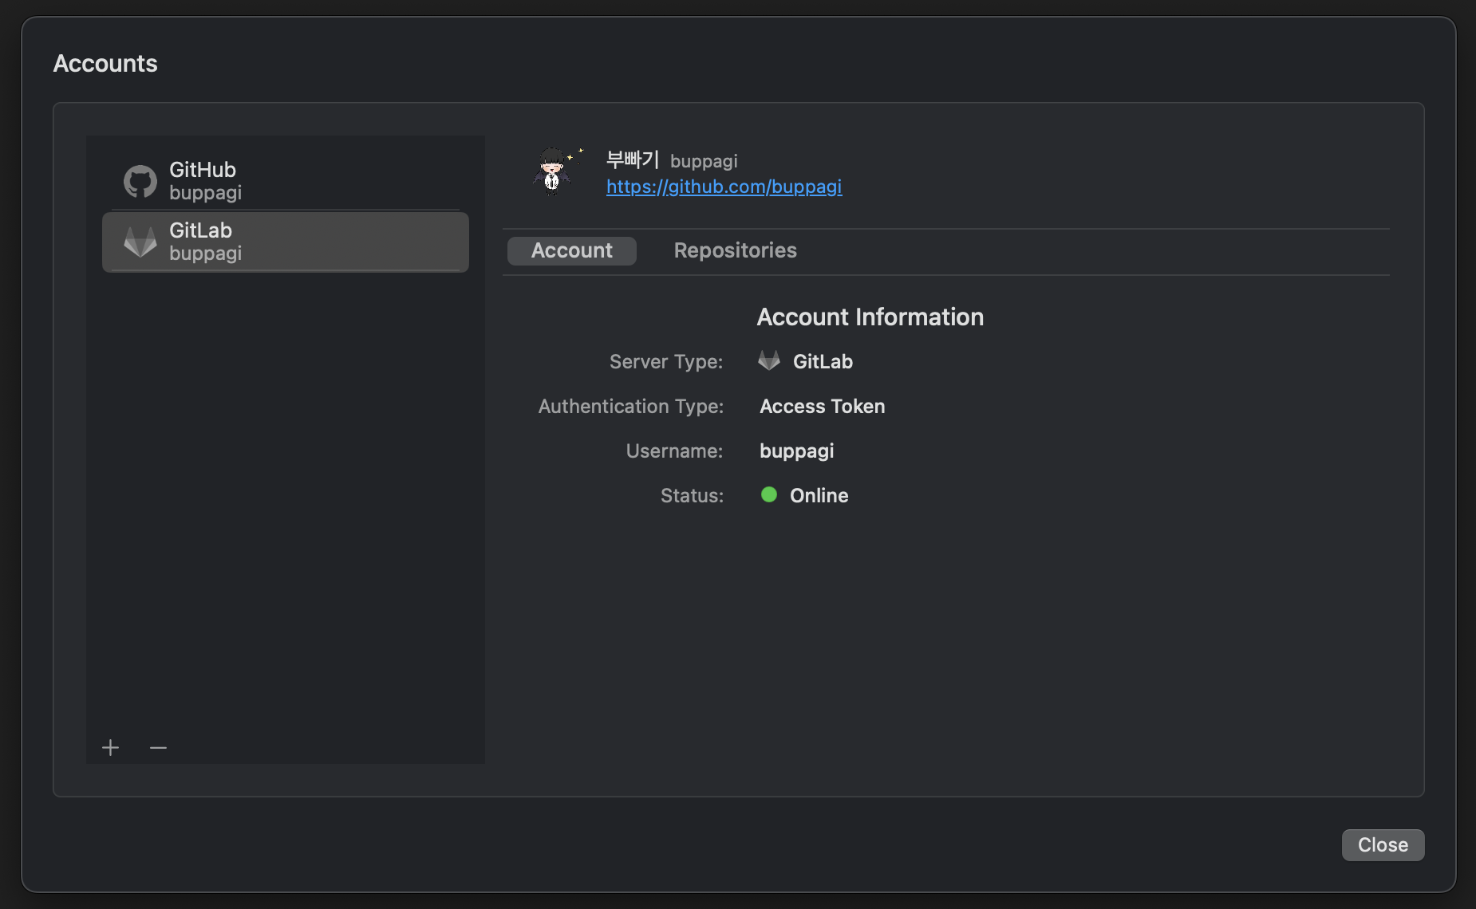Click the GitHub octocat icon in account list

click(x=140, y=182)
